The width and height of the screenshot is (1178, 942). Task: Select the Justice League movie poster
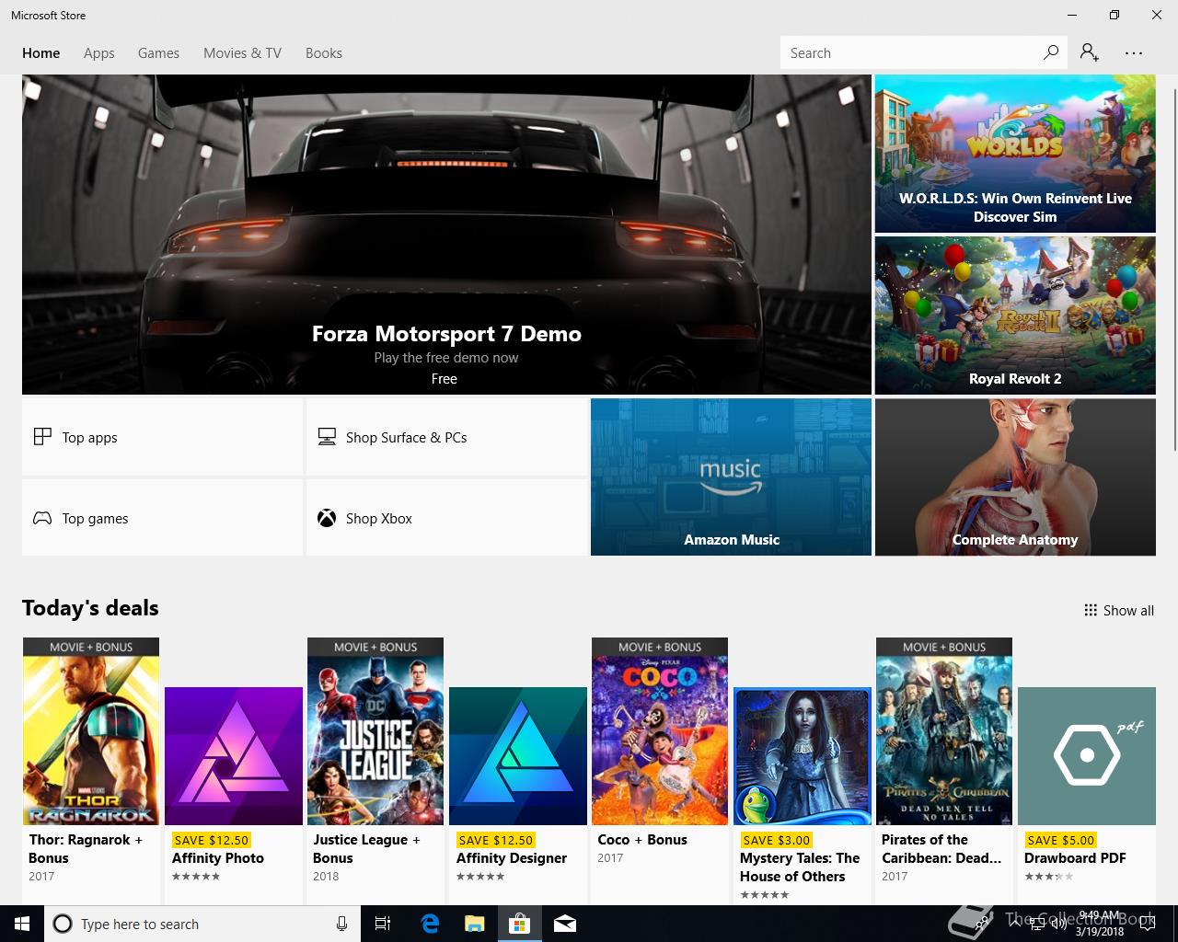375,731
